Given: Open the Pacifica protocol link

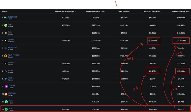Looking at the screenshot, I should 11,78.
